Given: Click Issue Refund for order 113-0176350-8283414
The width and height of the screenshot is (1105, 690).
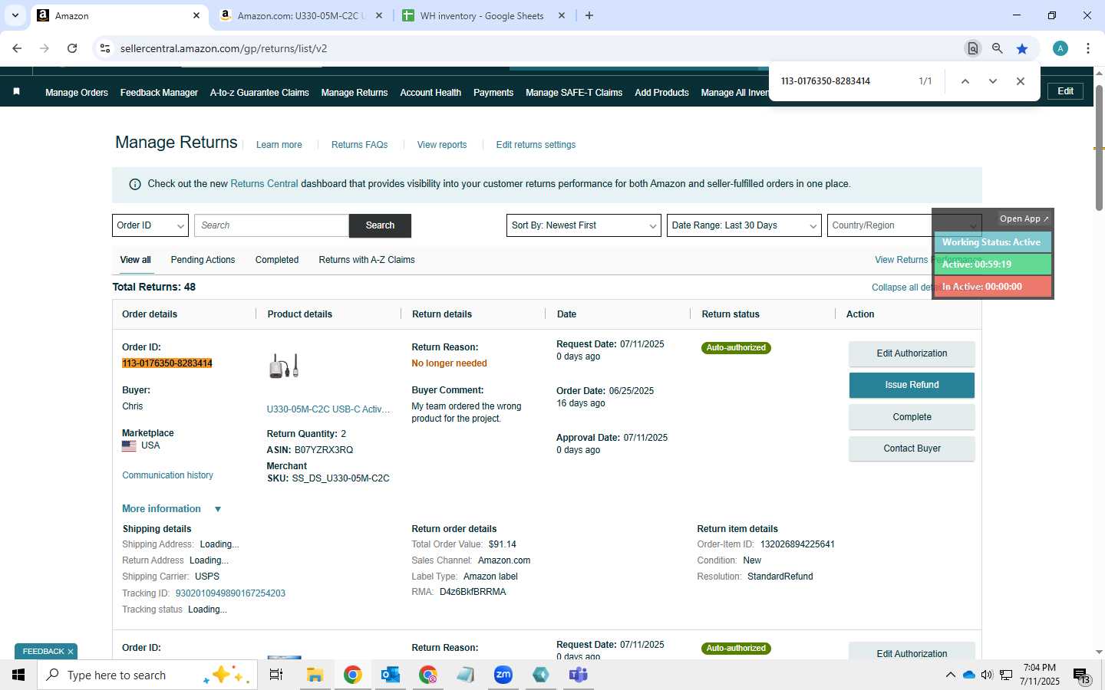Looking at the screenshot, I should (912, 385).
